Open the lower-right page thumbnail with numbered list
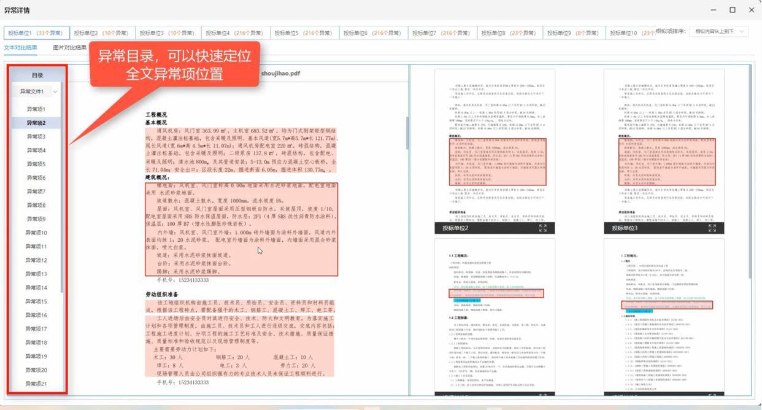The image size is (762, 410). pyautogui.click(x=664, y=317)
